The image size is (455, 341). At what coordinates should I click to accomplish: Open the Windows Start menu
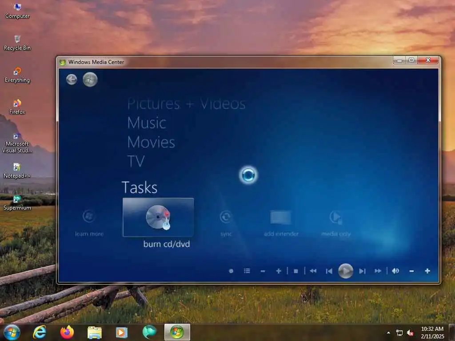click(x=12, y=332)
